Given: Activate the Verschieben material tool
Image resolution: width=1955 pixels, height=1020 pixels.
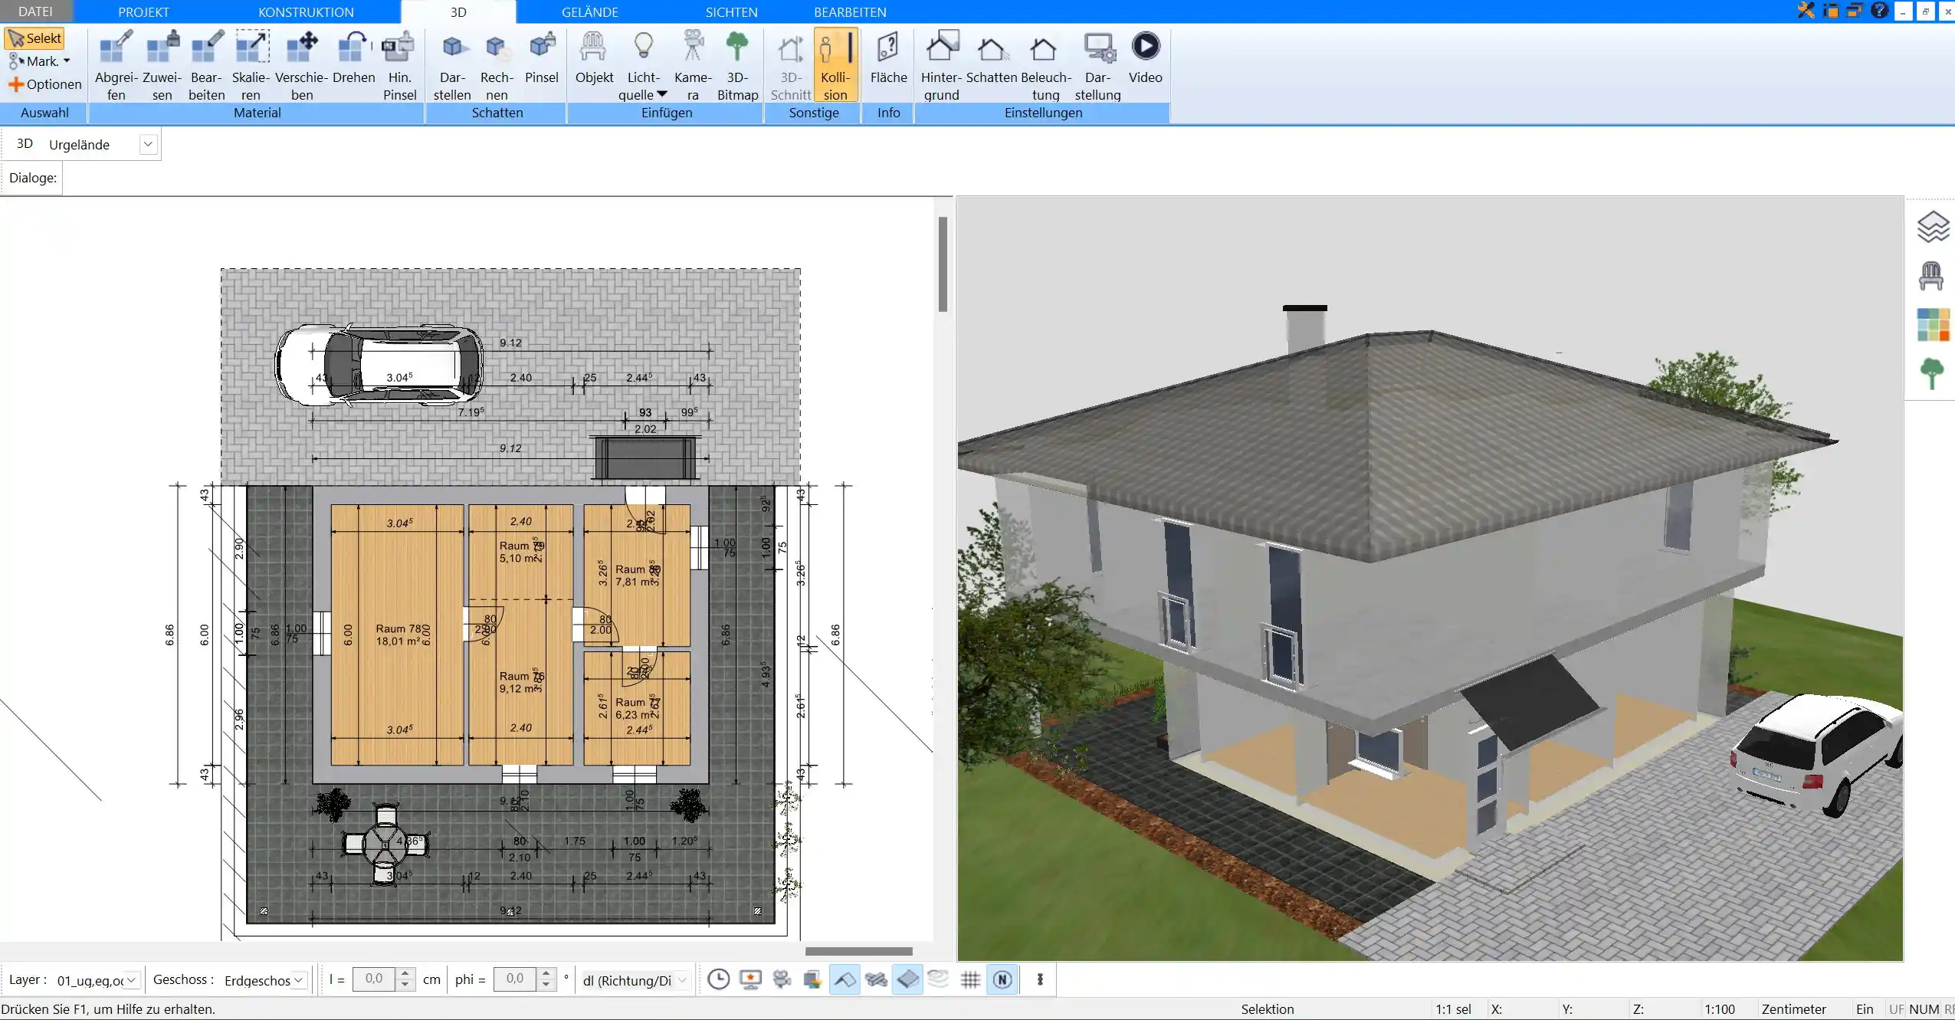Looking at the screenshot, I should pyautogui.click(x=302, y=65).
